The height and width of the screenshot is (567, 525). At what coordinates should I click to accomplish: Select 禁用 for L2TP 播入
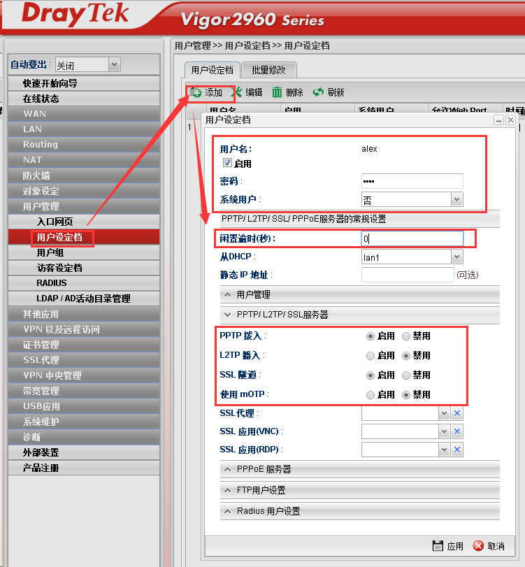(x=406, y=356)
